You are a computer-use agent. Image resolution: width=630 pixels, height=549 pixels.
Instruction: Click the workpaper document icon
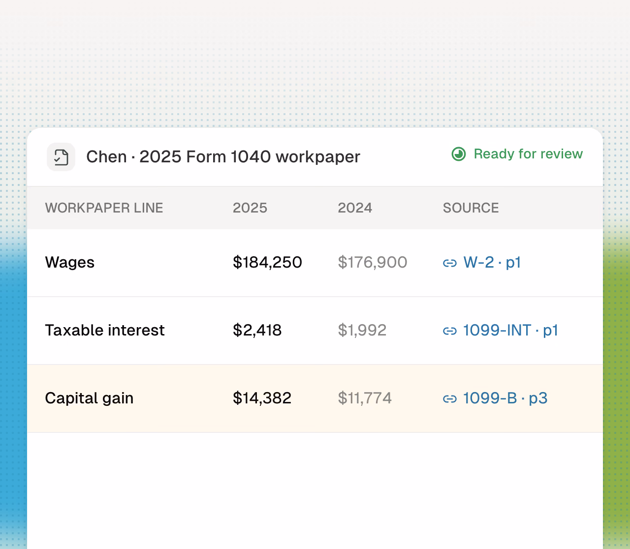point(61,157)
